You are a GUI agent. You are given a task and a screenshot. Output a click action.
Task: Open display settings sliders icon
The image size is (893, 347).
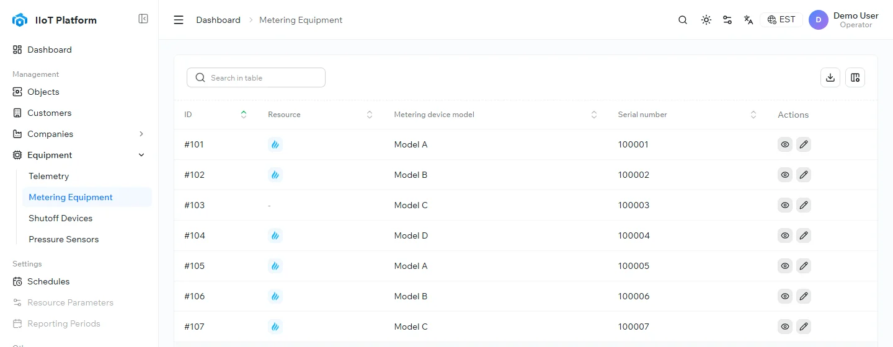click(727, 20)
